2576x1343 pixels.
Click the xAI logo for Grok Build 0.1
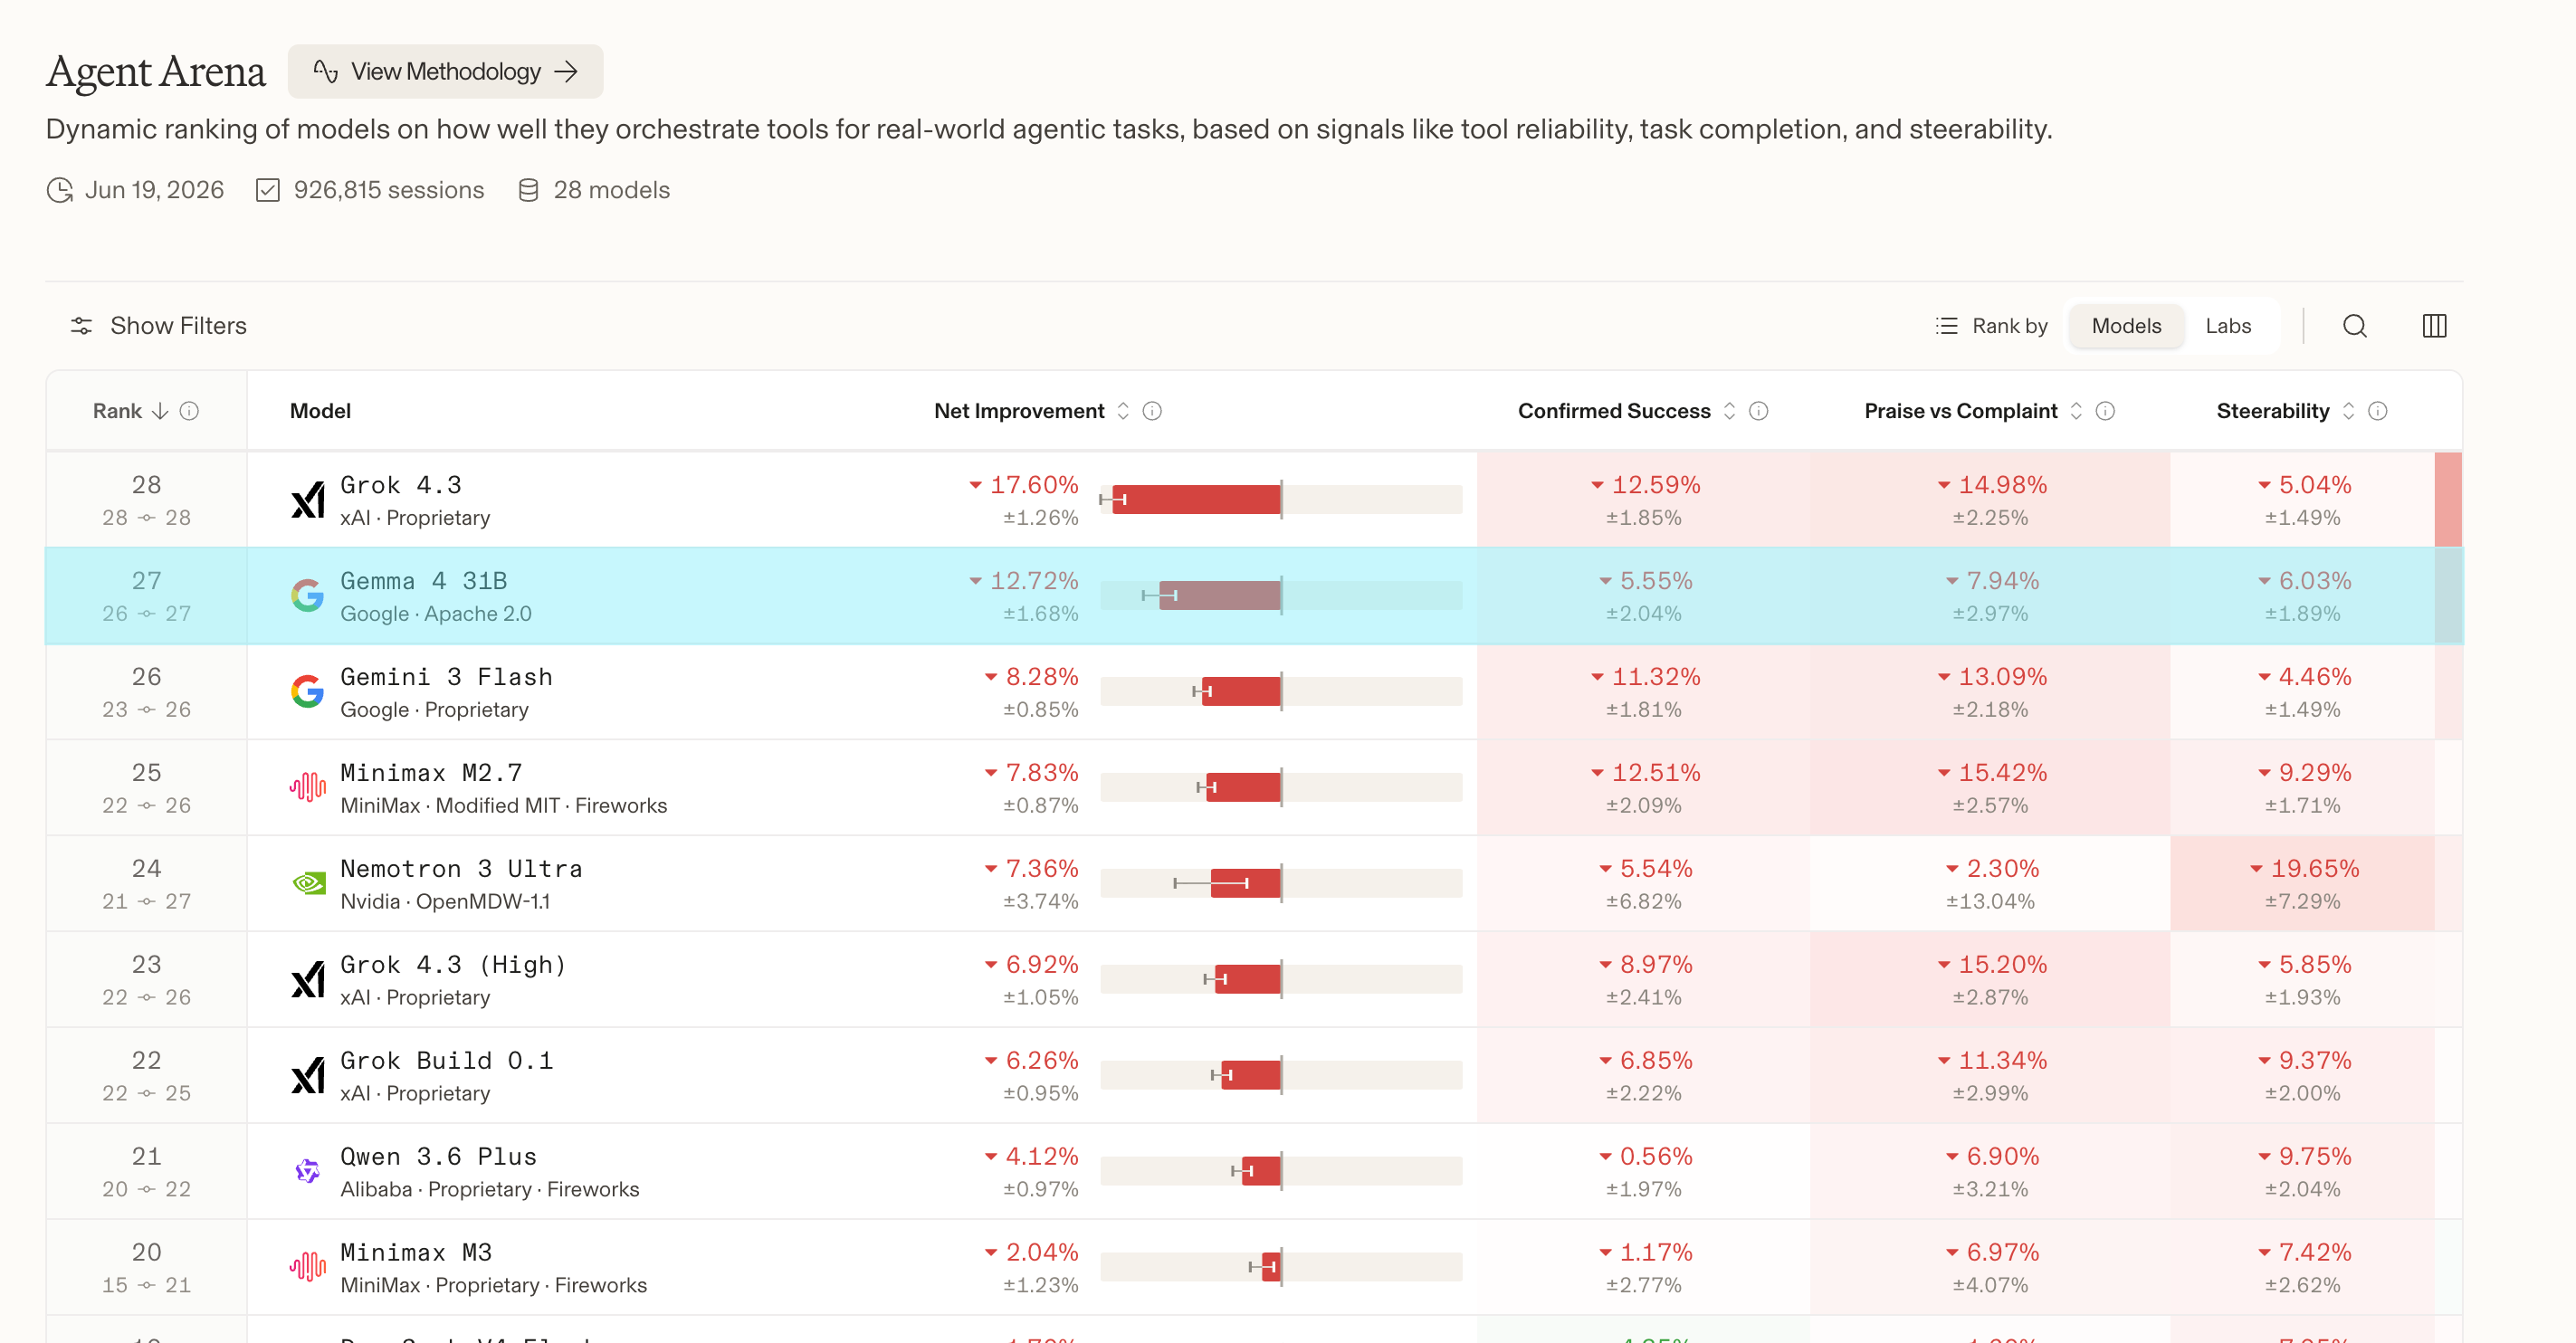click(308, 1076)
